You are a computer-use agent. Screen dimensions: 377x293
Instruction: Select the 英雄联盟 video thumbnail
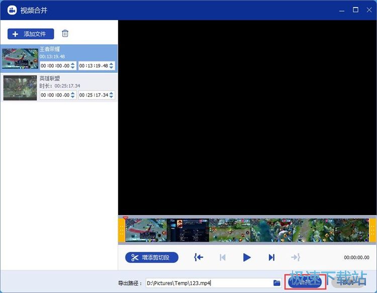click(x=20, y=88)
